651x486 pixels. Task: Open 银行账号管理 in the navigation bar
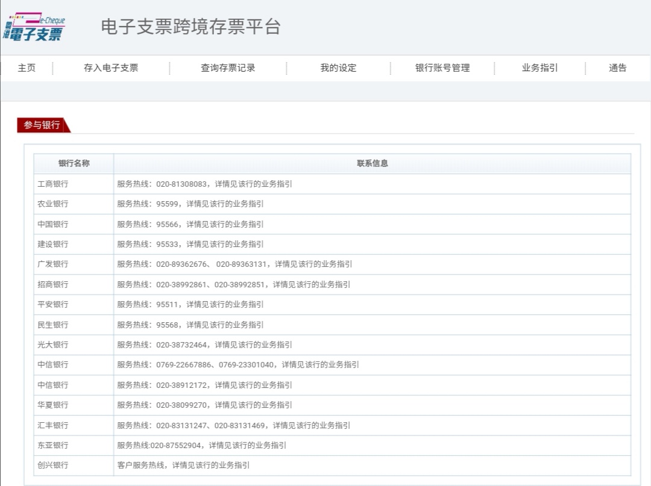pyautogui.click(x=442, y=68)
